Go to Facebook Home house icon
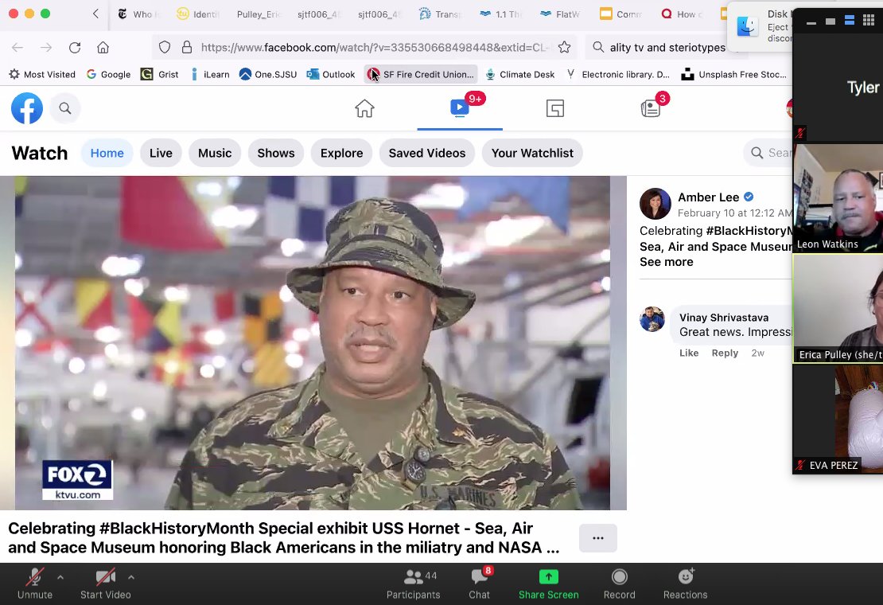Viewport: 883px width, 605px height. pyautogui.click(x=364, y=108)
